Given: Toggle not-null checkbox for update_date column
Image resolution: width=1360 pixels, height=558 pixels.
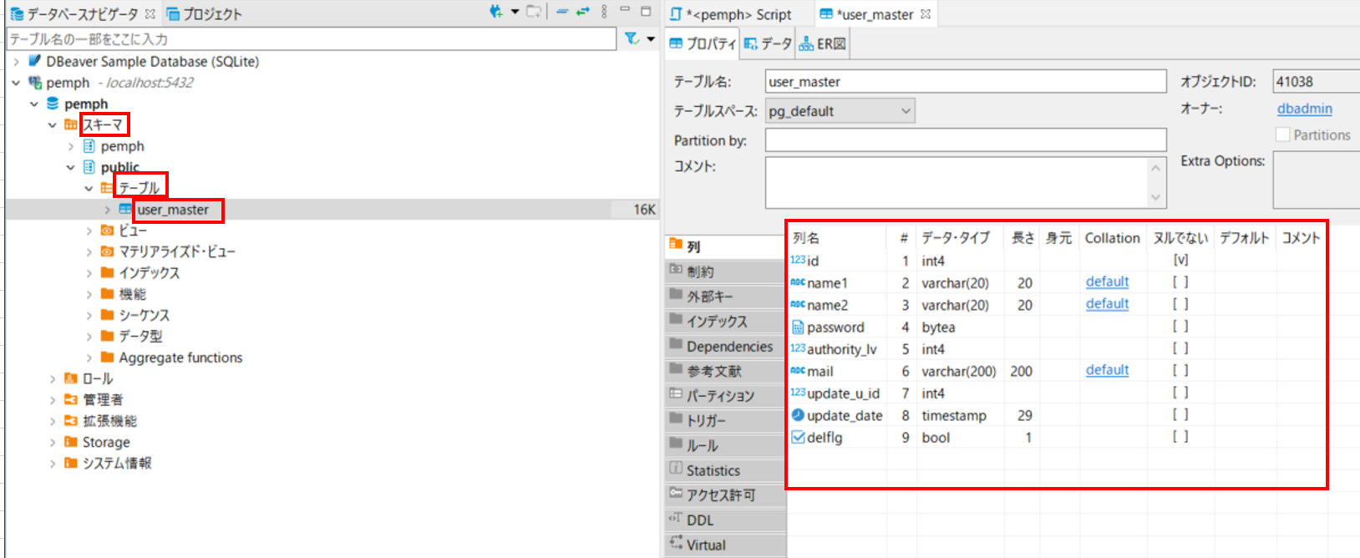Looking at the screenshot, I should 1180,414.
